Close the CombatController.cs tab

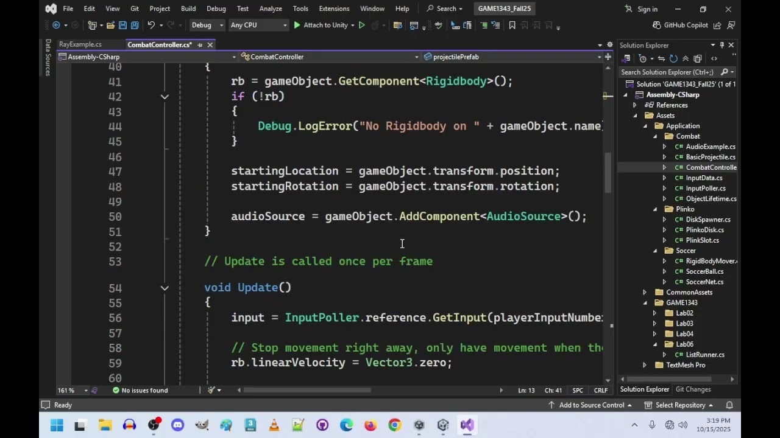tap(210, 45)
